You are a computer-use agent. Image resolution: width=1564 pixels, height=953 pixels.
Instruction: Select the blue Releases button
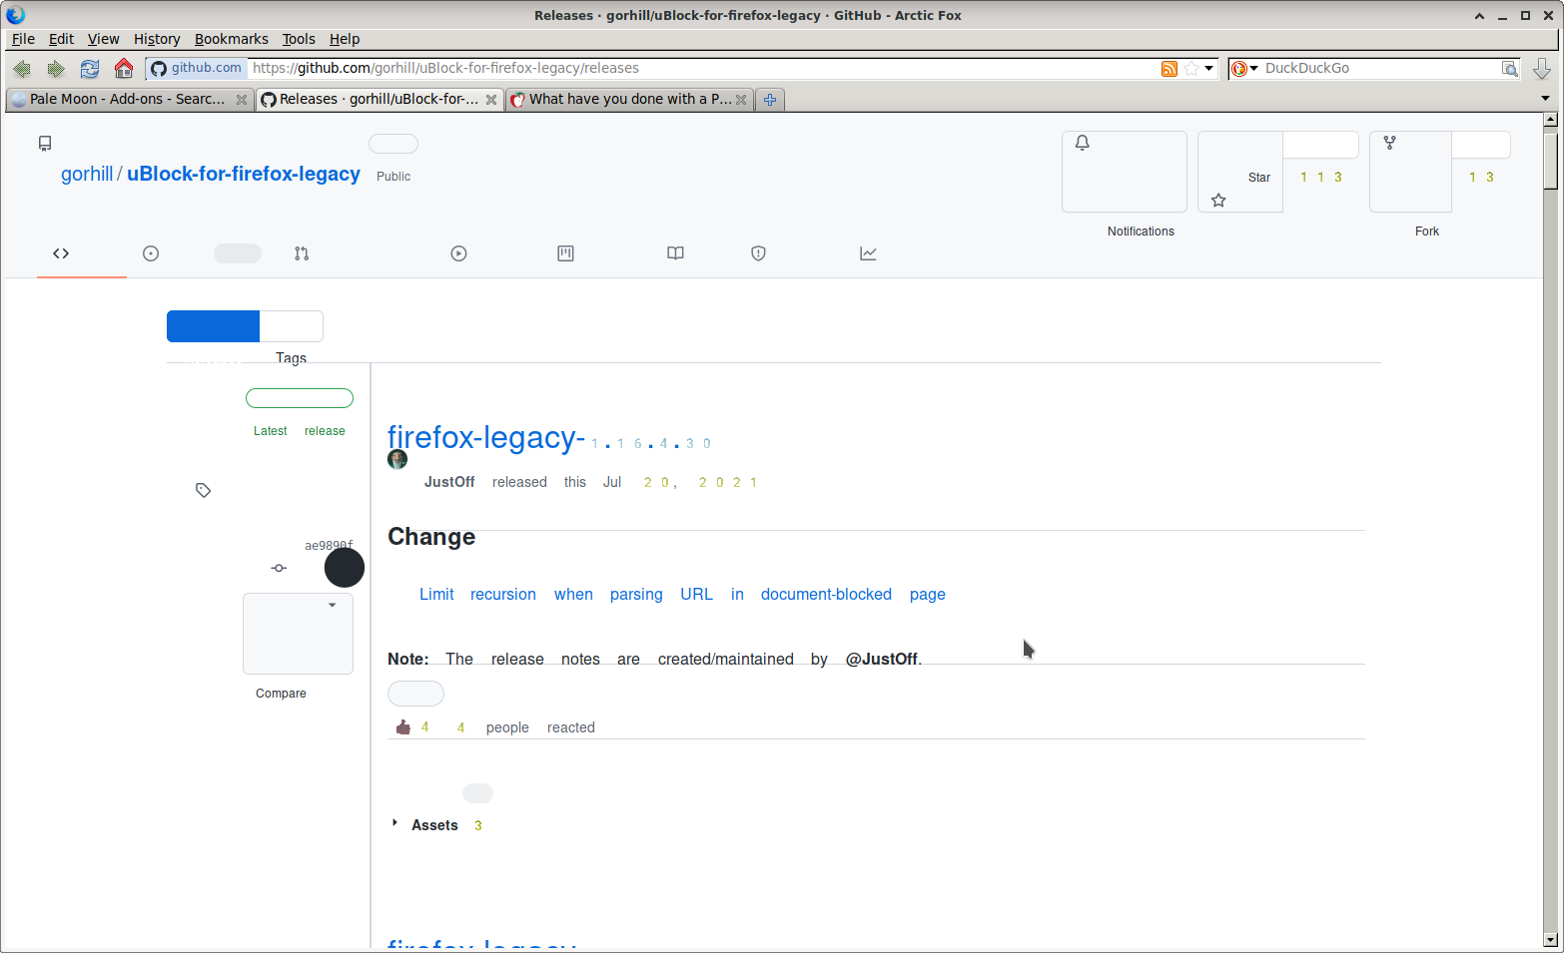(x=213, y=326)
